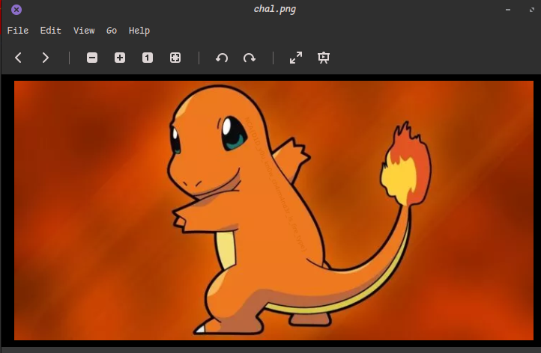Screen dimensions: 541x353
Task: Reset zoom to normal size (1:1)
Action: point(148,58)
